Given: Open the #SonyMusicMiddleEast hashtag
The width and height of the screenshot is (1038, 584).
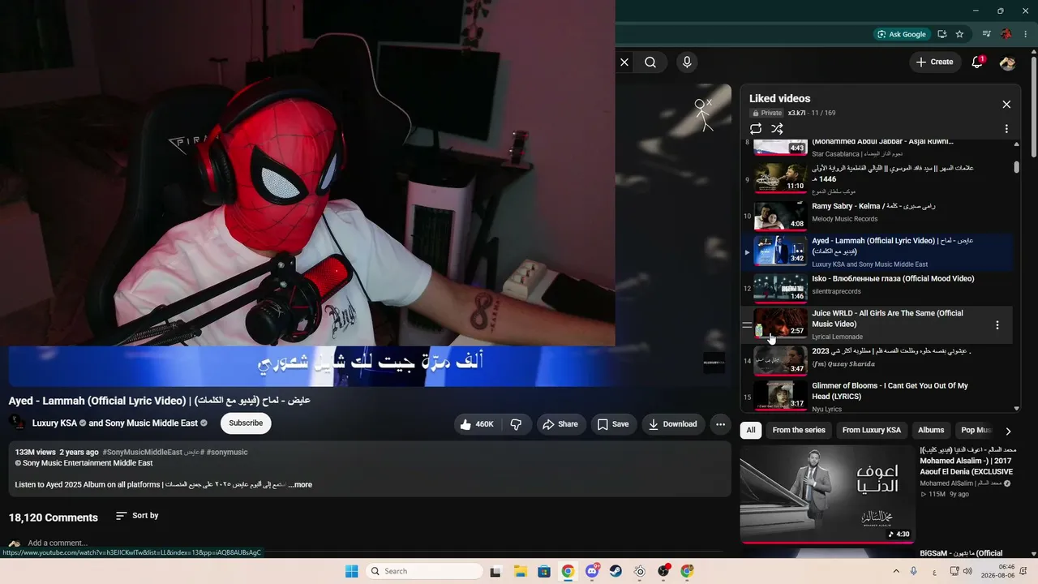Looking at the screenshot, I should (x=142, y=452).
